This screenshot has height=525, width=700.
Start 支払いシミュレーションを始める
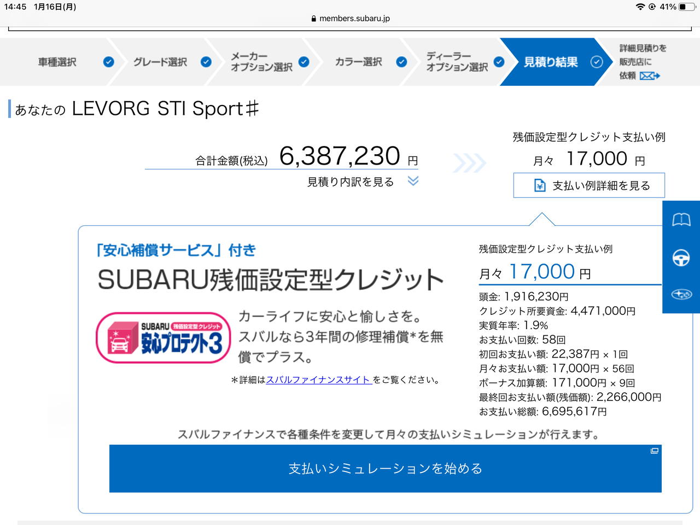tap(386, 469)
